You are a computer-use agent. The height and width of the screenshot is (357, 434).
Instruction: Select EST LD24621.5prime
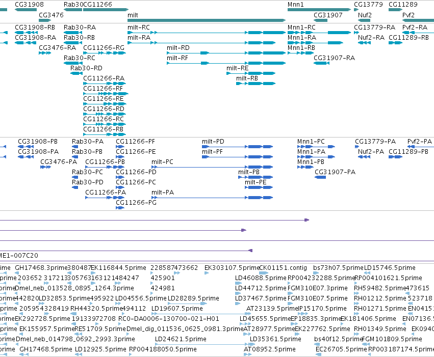[205, 345]
